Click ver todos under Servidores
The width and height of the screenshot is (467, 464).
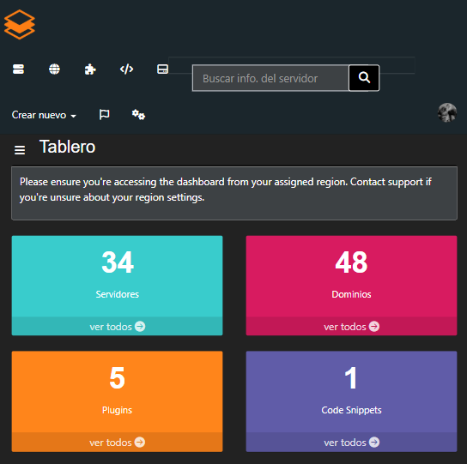tap(117, 327)
